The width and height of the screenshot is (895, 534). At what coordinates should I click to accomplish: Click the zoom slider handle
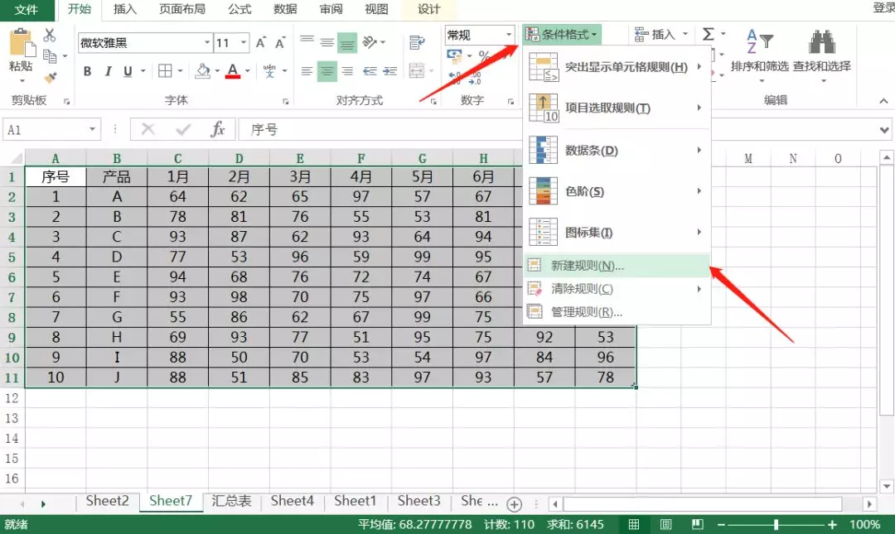(776, 524)
